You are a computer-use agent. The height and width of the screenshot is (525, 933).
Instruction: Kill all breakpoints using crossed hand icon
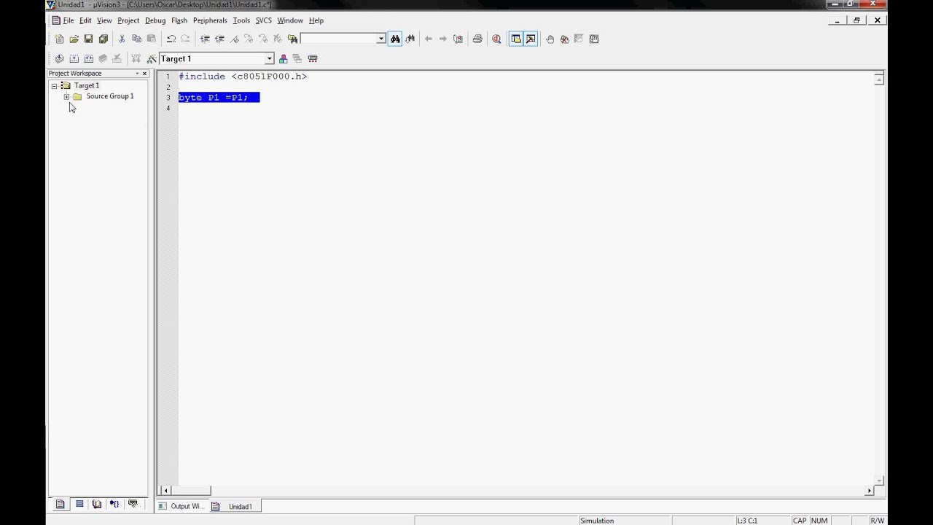564,39
